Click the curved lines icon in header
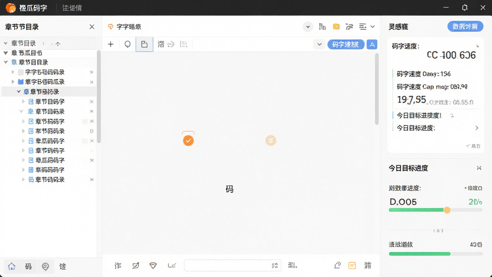Viewport: 492px width, 277px height. click(349, 27)
